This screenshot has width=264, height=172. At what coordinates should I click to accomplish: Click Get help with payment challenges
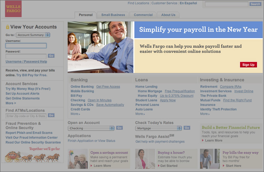pyautogui.click(x=160, y=142)
